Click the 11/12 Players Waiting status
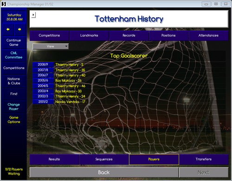This screenshot has width=232, height=181. 14,171
